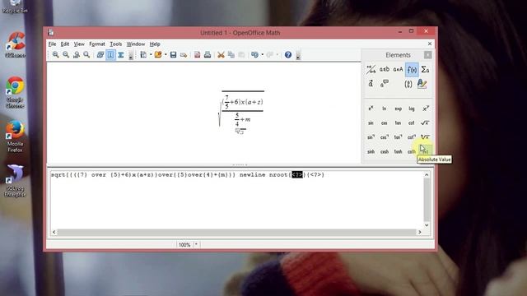Insert the log function element
Image resolution: width=527 pixels, height=296 pixels.
click(412, 109)
